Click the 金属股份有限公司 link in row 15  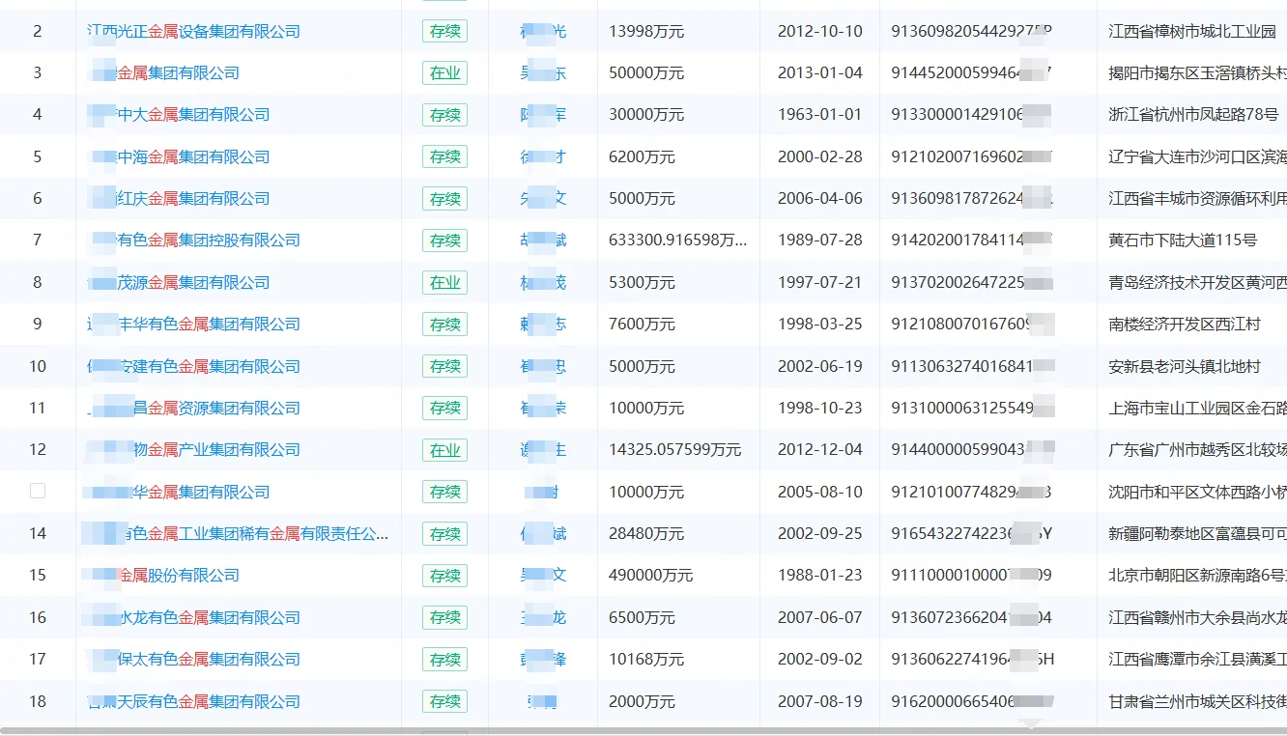click(x=178, y=575)
